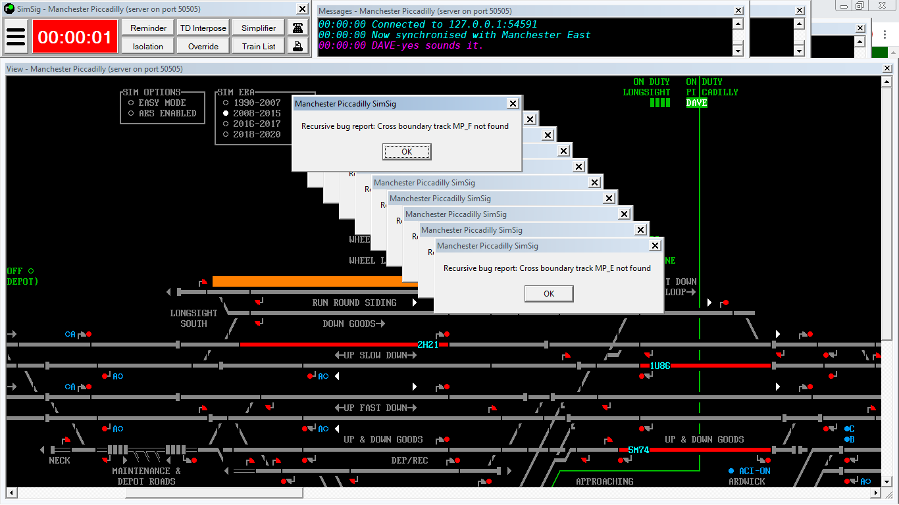This screenshot has height=505, width=899.
Task: Click the TD Interpose button
Action: click(203, 28)
